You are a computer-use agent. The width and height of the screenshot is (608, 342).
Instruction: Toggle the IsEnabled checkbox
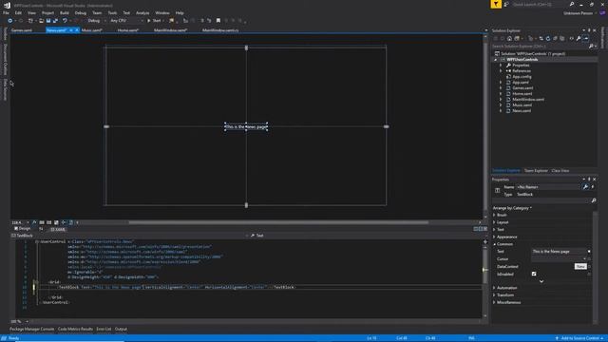point(534,274)
